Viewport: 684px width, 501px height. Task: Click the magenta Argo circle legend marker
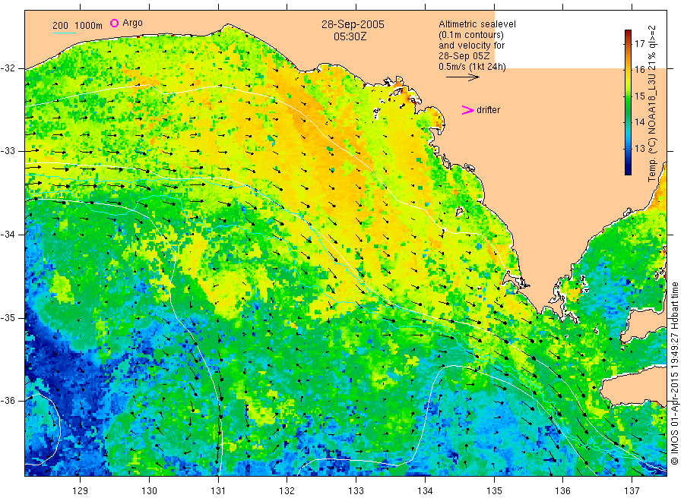coord(114,23)
